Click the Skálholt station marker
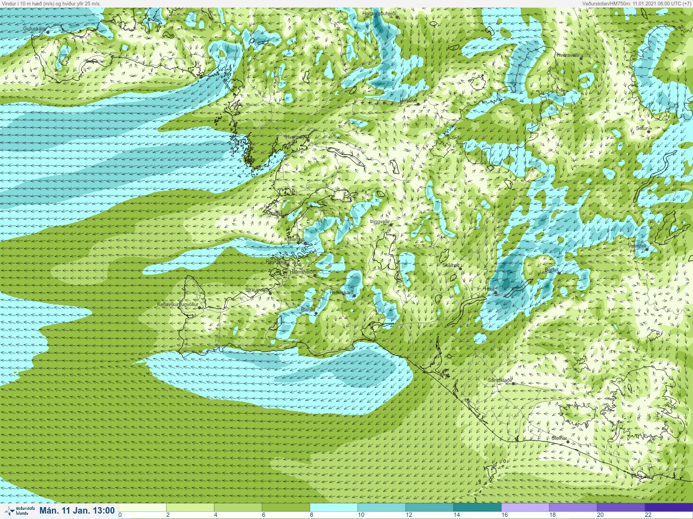The width and height of the screenshot is (693, 519). pyautogui.click(x=461, y=268)
